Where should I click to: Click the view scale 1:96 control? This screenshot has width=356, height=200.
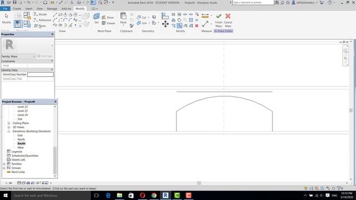(9, 183)
